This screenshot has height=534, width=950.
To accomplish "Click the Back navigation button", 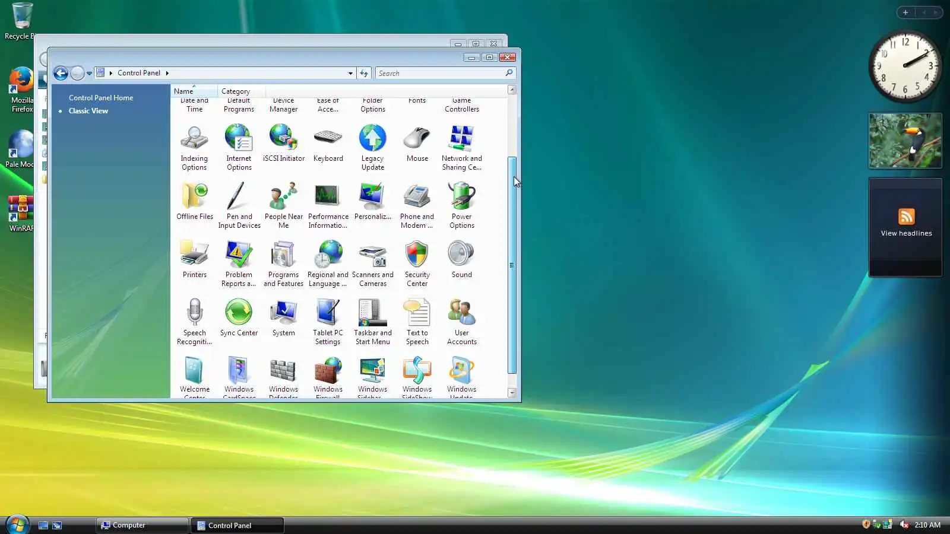I will pos(61,73).
